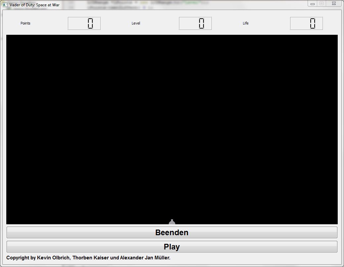The width and height of the screenshot is (344, 267).
Task: Click the Points label
Action: [25, 23]
